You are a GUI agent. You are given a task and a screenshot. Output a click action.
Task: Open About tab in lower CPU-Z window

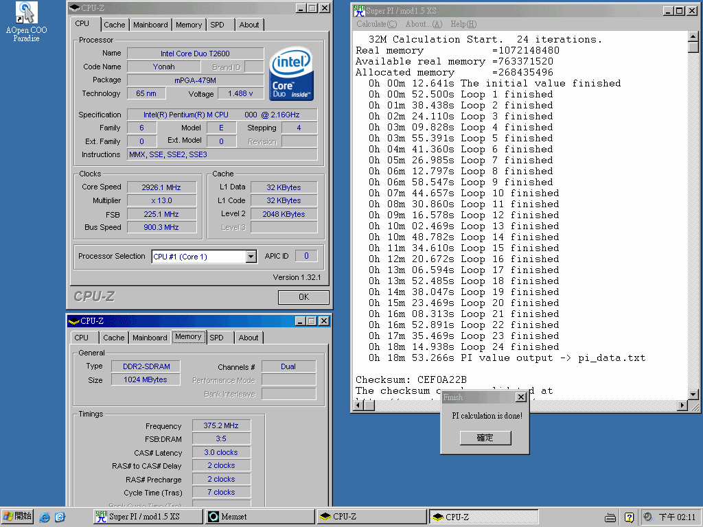tap(249, 338)
